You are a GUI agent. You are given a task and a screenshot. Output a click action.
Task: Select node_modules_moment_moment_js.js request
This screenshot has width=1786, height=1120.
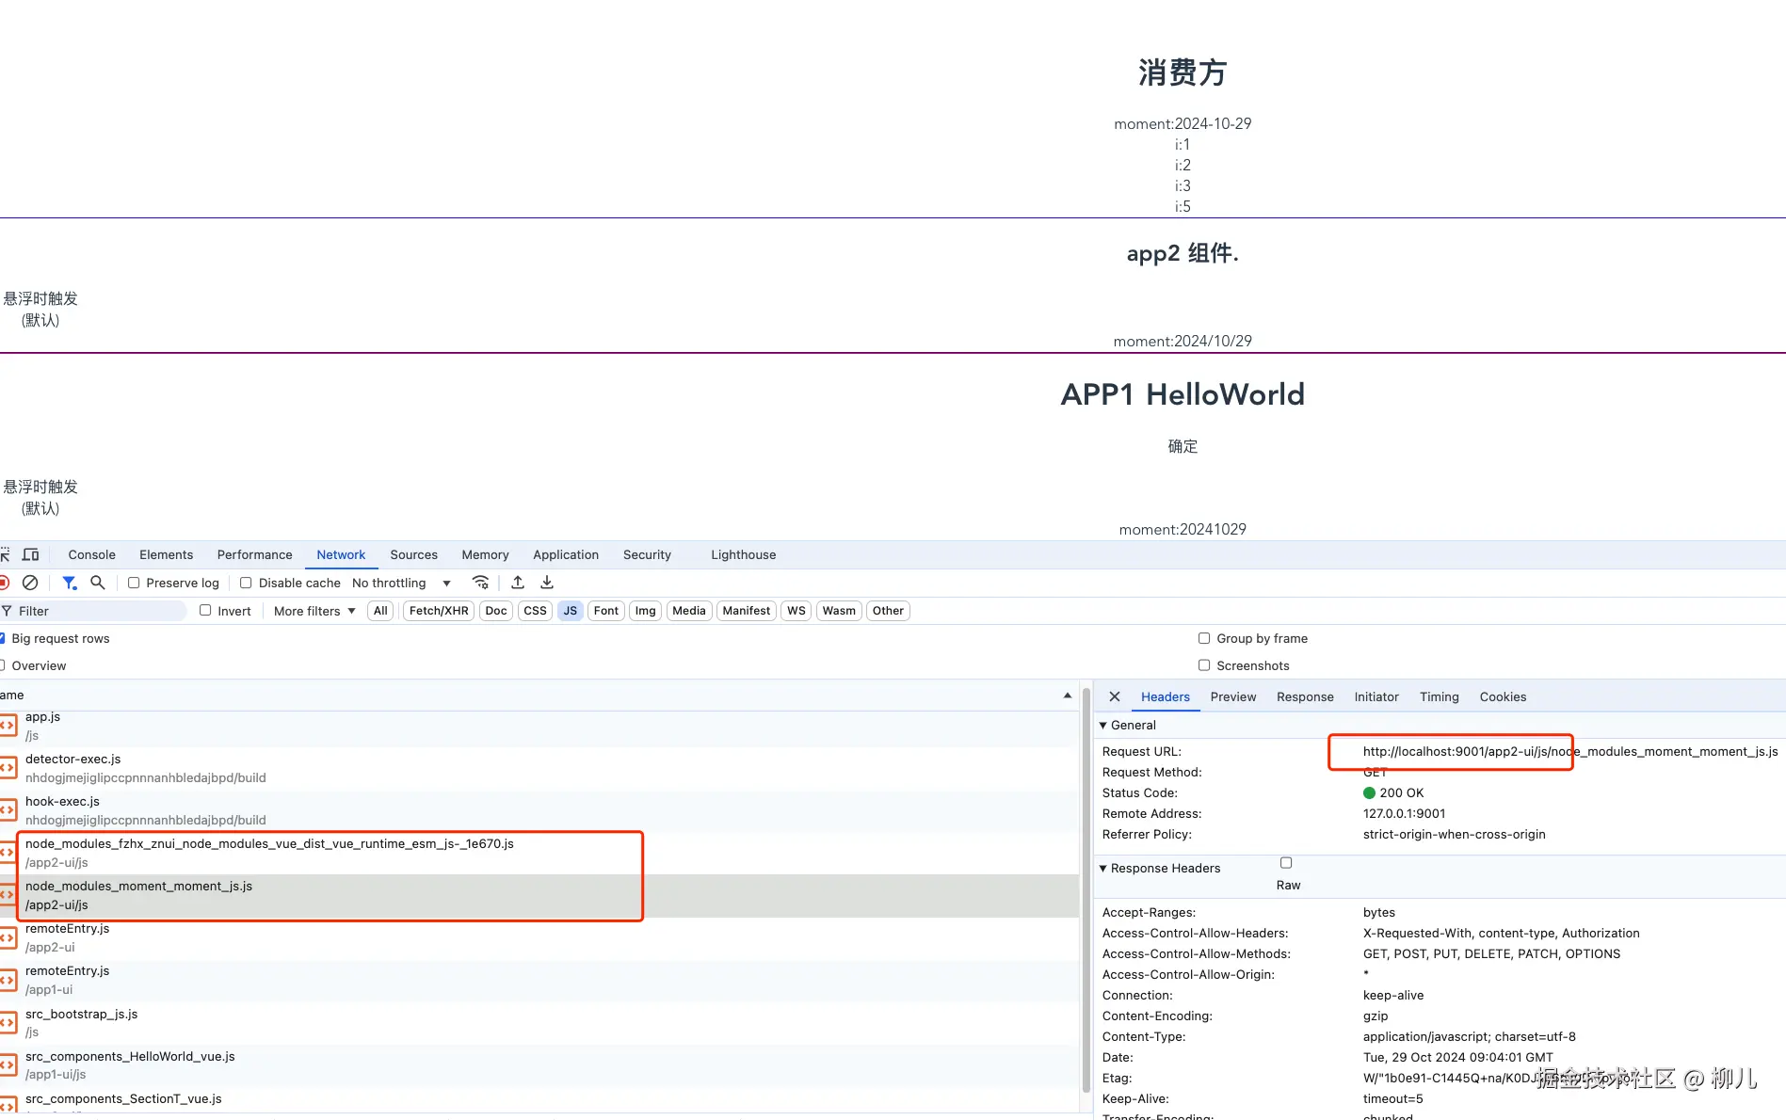tap(539, 896)
